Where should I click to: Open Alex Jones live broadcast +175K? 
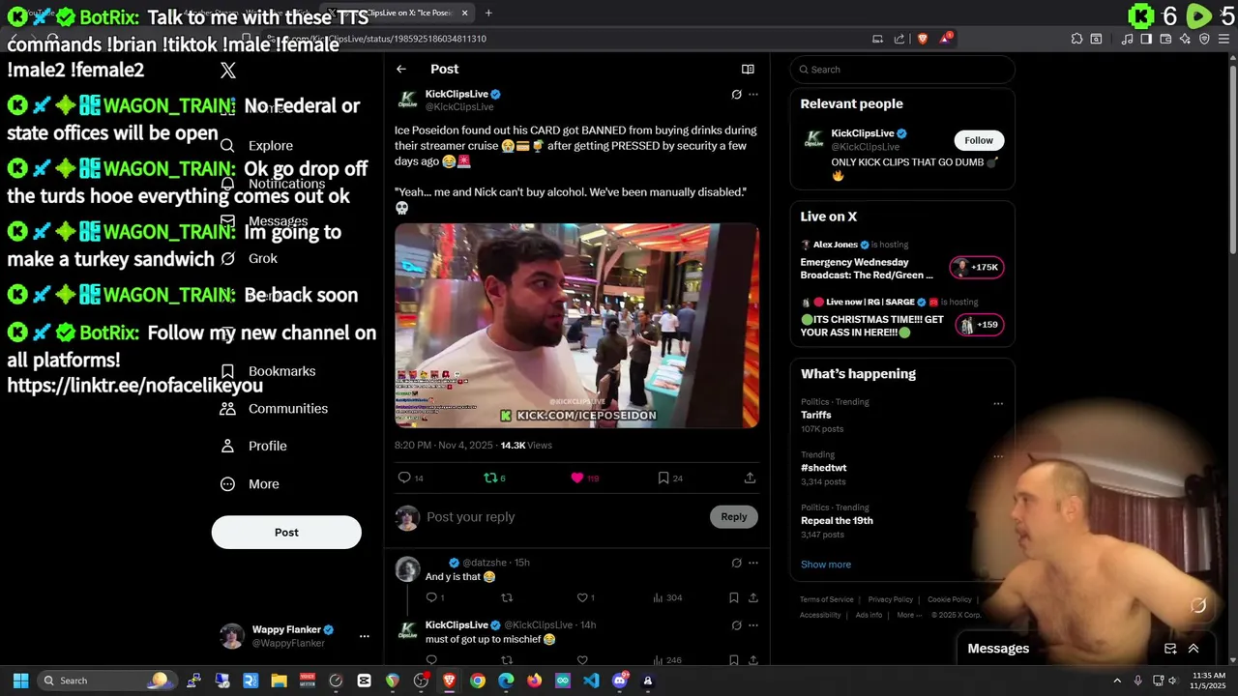coord(979,268)
